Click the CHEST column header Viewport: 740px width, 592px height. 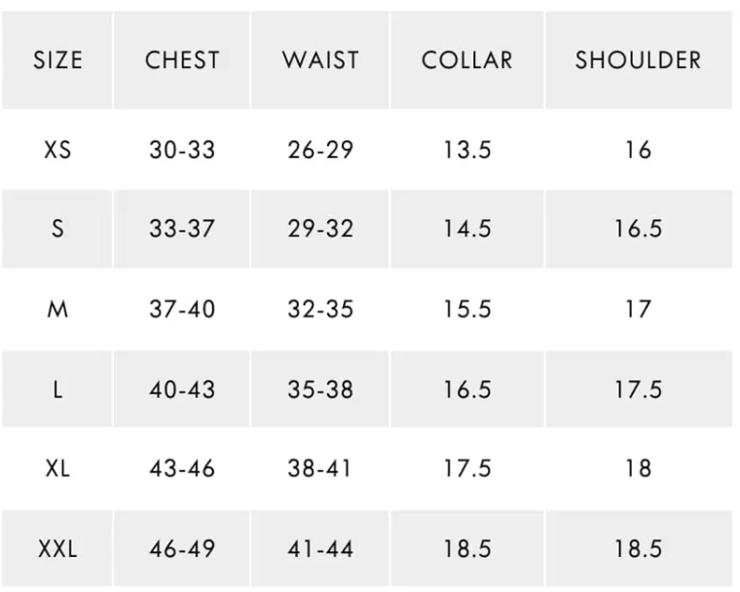pyautogui.click(x=182, y=59)
